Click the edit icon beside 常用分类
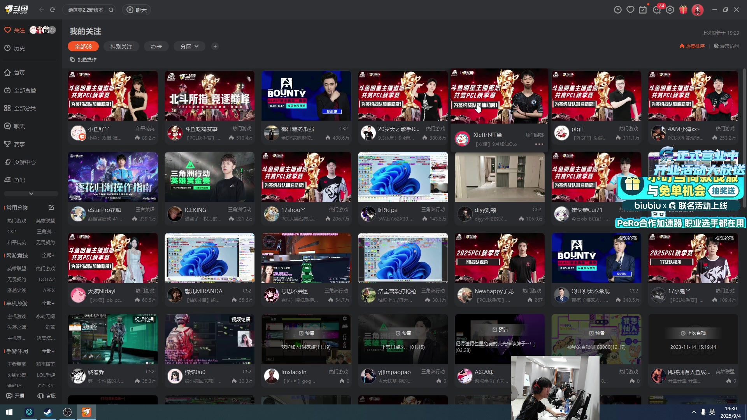The width and height of the screenshot is (747, 420). [x=51, y=208]
